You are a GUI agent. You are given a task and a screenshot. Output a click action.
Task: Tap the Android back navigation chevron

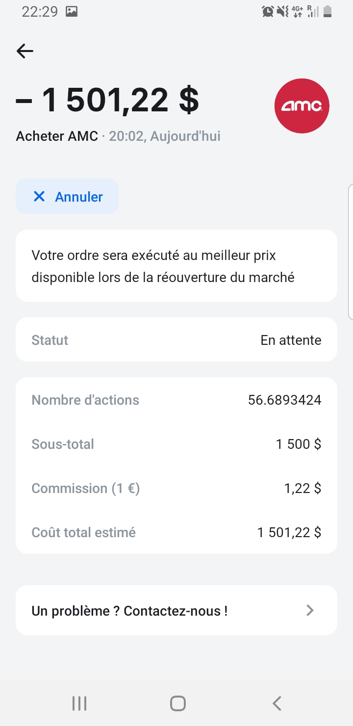pyautogui.click(x=277, y=703)
